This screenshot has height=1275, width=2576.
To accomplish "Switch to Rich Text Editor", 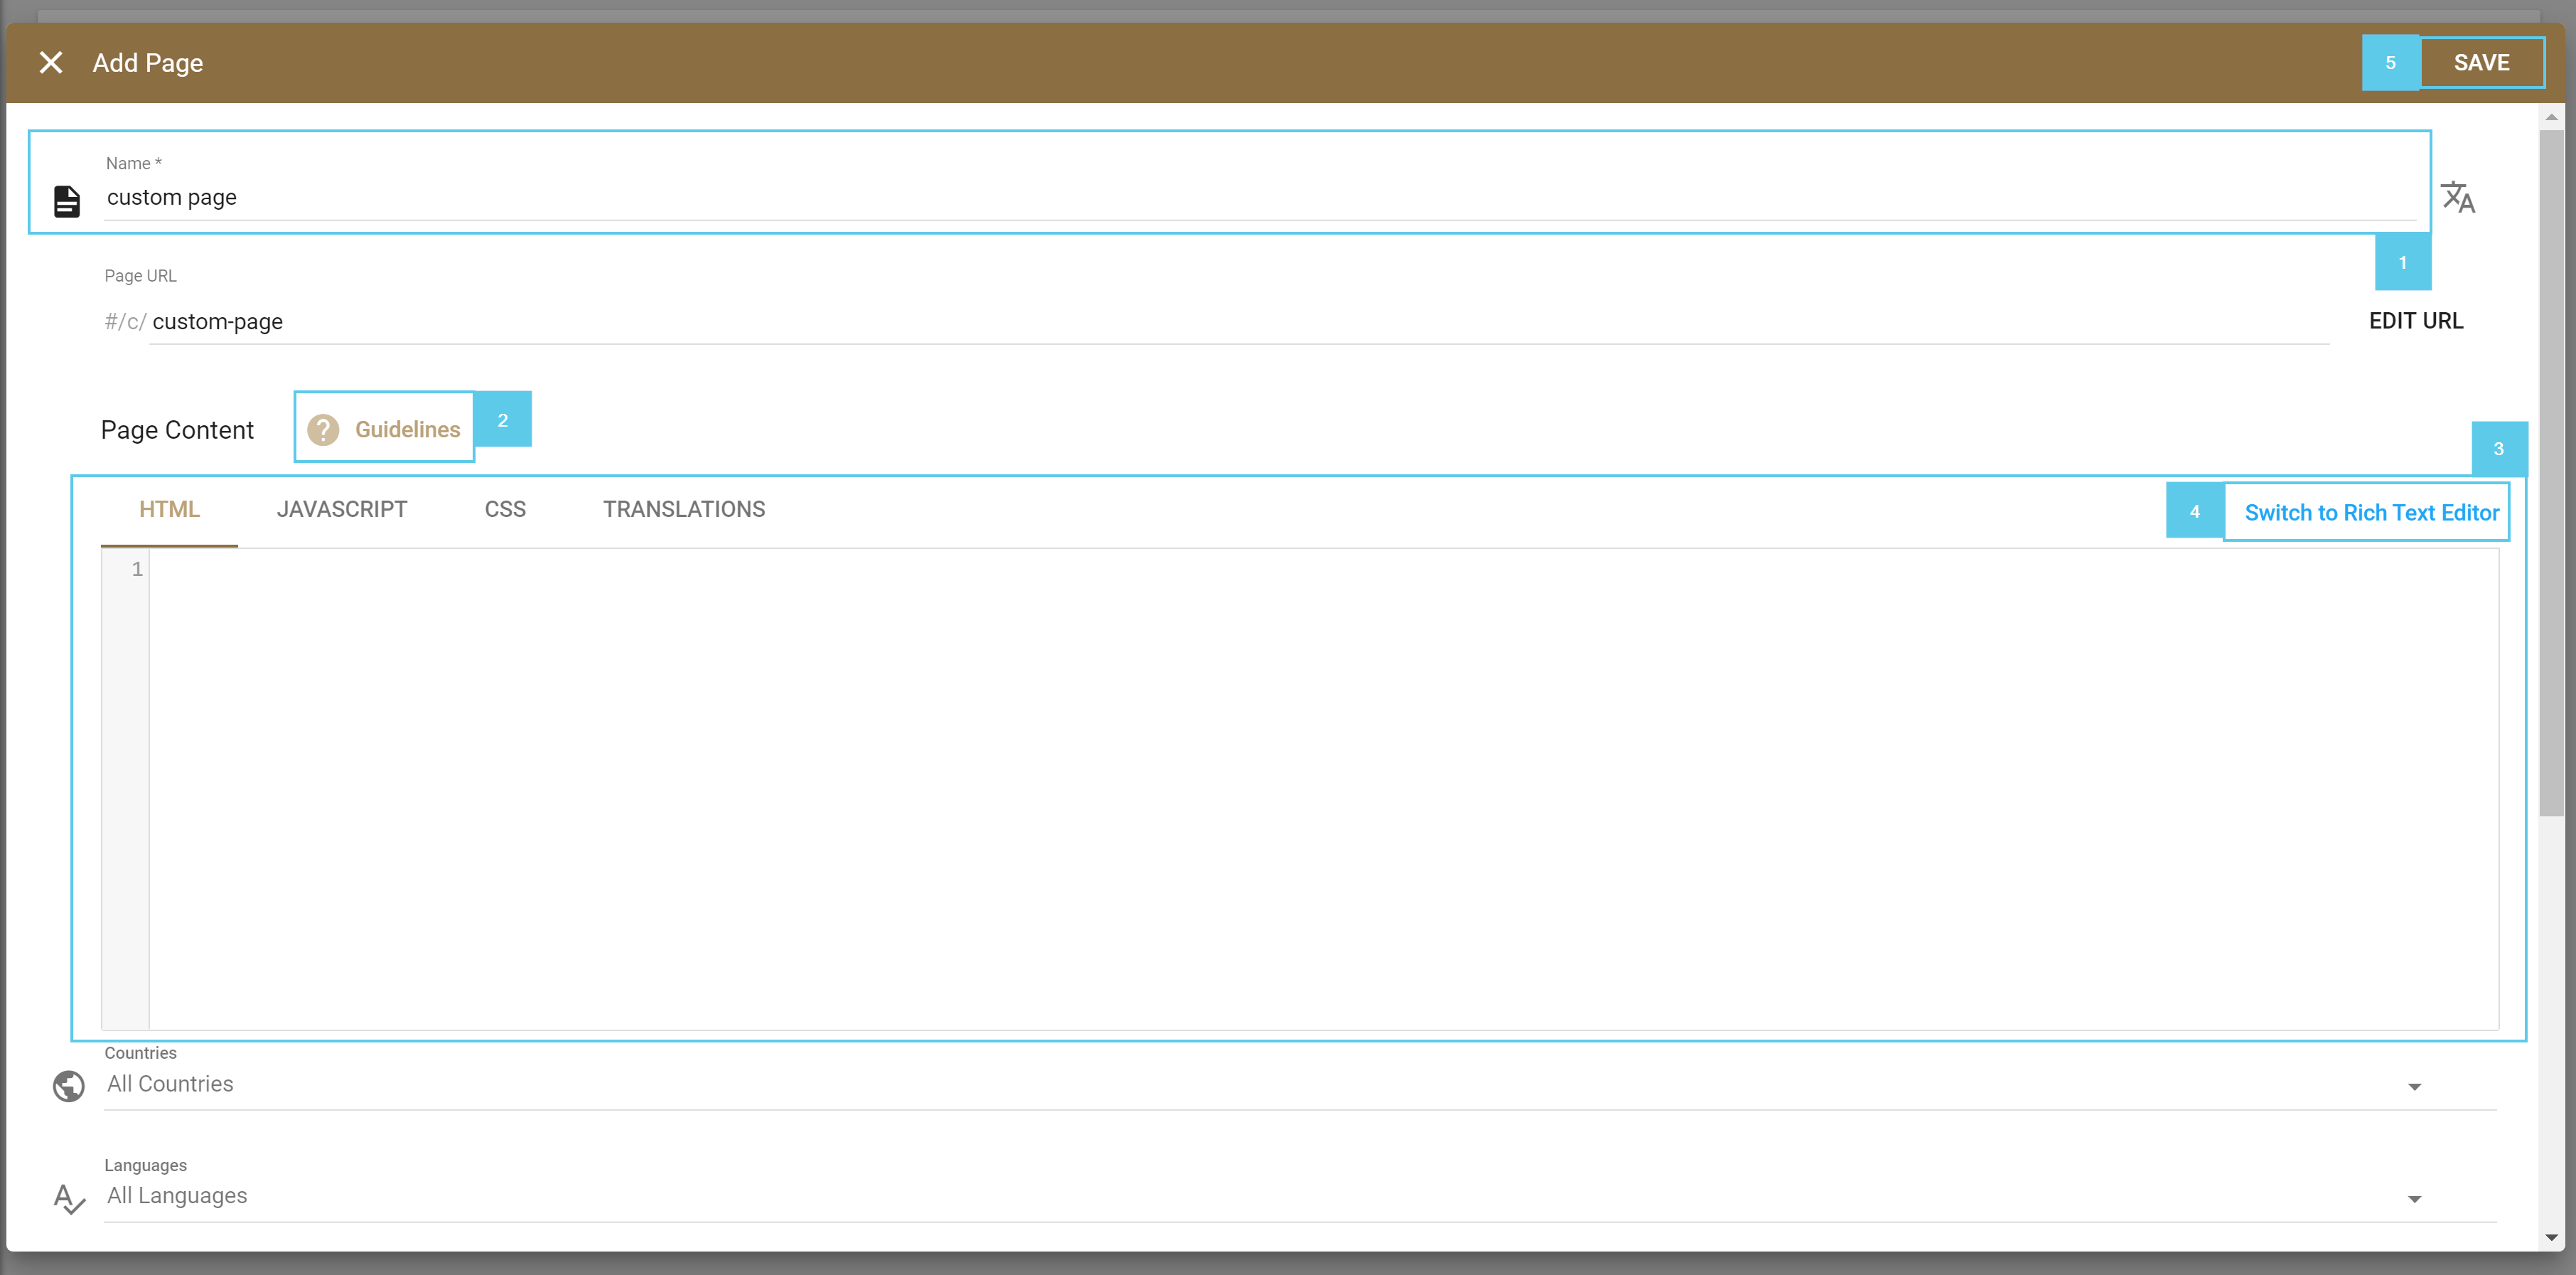I will pyautogui.click(x=2371, y=513).
